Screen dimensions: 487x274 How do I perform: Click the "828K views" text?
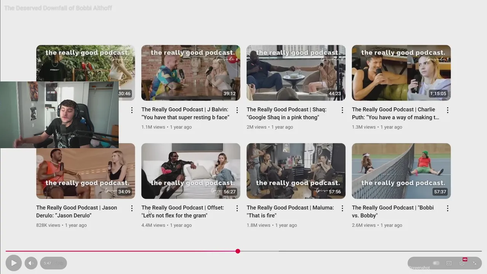(x=48, y=225)
